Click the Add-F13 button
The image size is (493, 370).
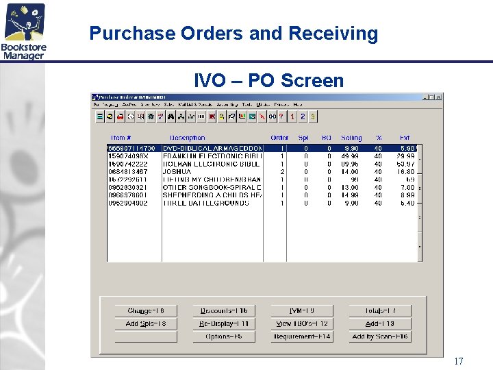(x=380, y=323)
